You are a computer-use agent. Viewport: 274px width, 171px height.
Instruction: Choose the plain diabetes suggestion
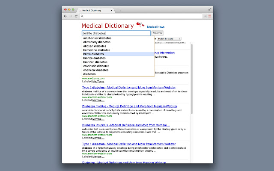point(118,74)
